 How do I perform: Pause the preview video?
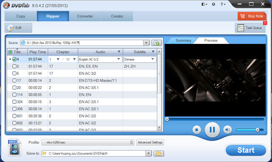point(212,130)
